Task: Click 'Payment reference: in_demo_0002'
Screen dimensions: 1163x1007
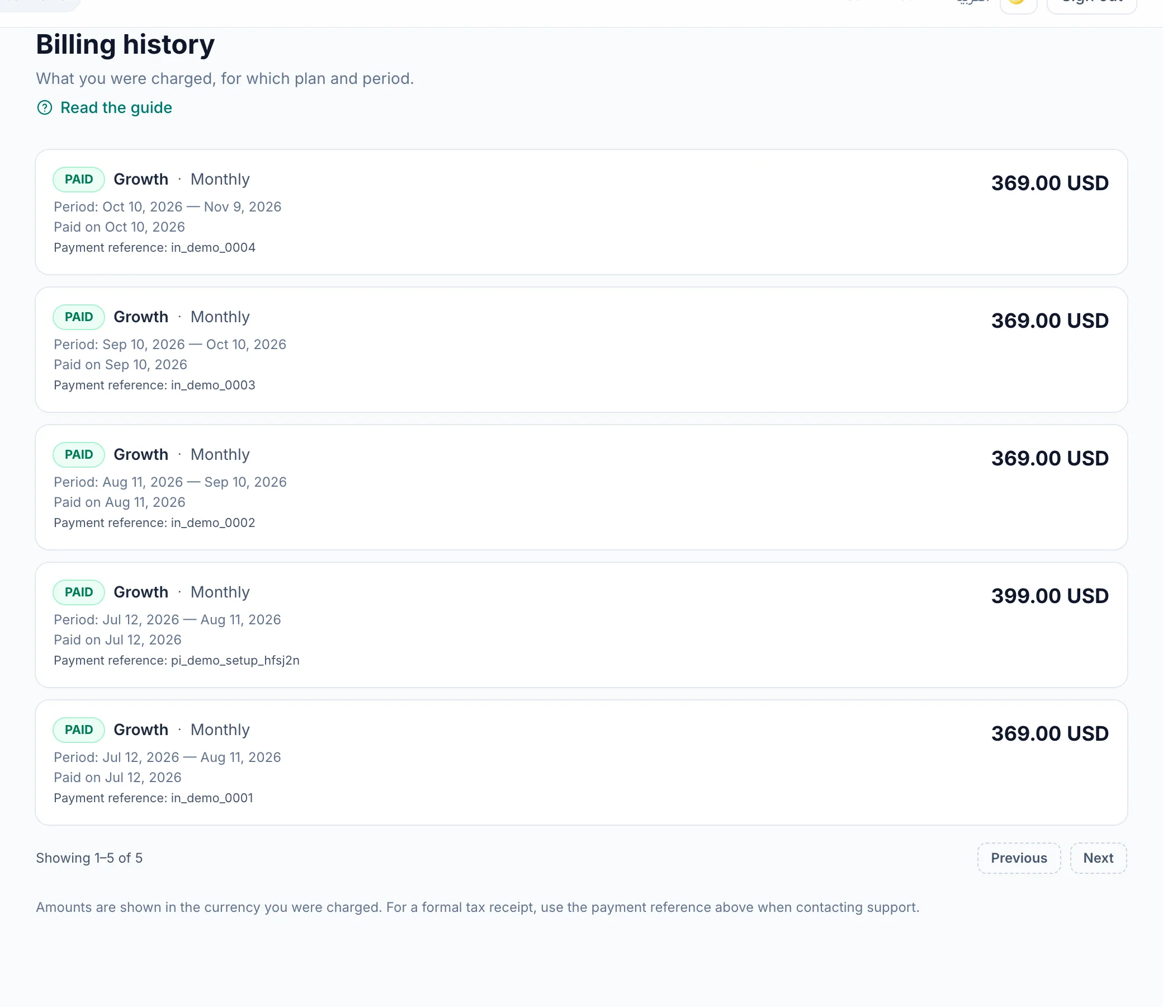Action: (x=154, y=523)
